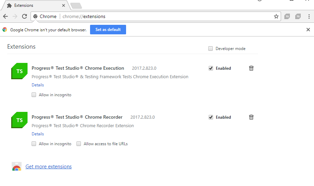
Task: Open Details link for Chrome Execution
Action: [x=38, y=85]
